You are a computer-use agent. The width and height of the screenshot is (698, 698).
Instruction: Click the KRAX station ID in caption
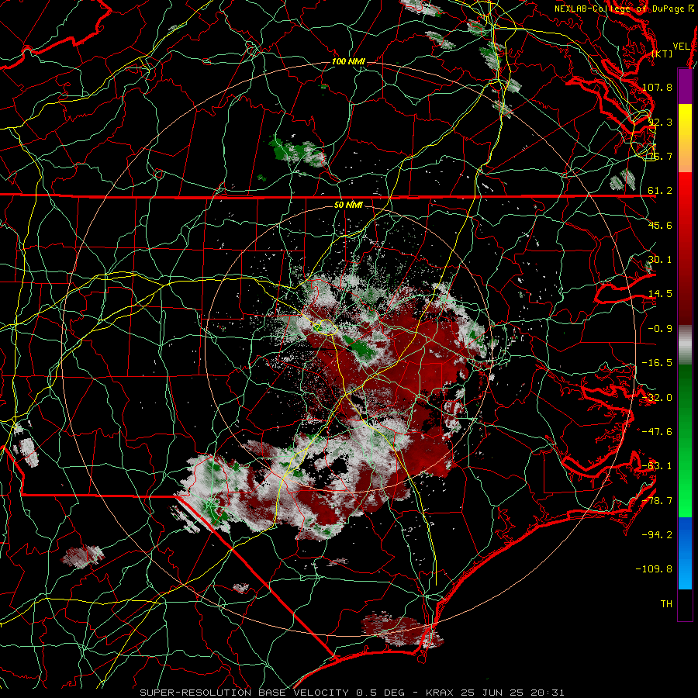click(x=439, y=693)
